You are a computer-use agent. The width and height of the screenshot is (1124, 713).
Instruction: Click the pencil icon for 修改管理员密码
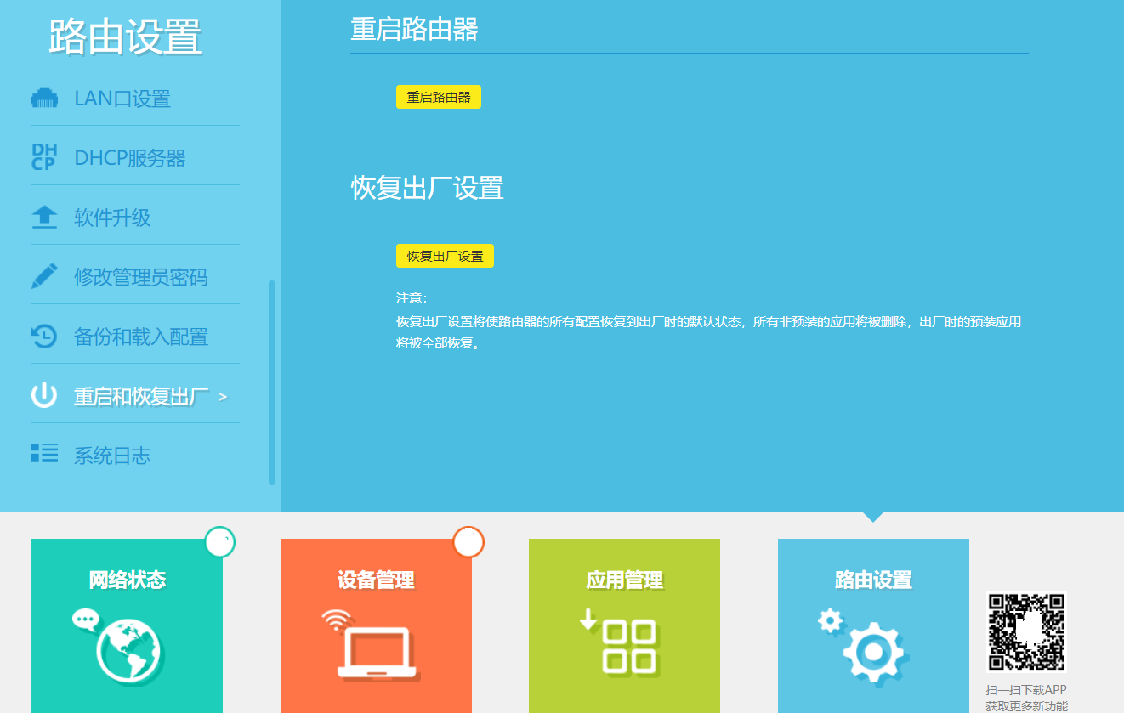(44, 276)
